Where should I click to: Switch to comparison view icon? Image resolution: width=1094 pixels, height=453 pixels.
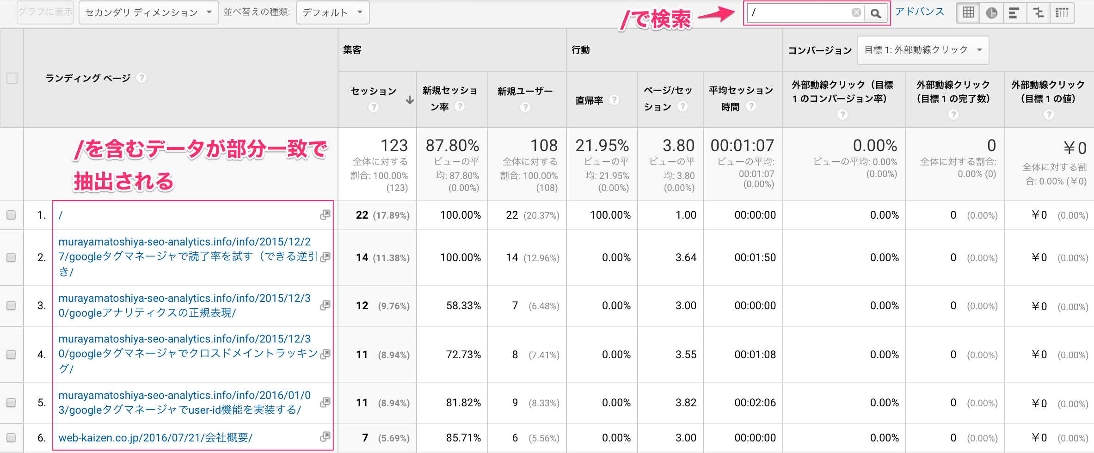pyautogui.click(x=1039, y=12)
